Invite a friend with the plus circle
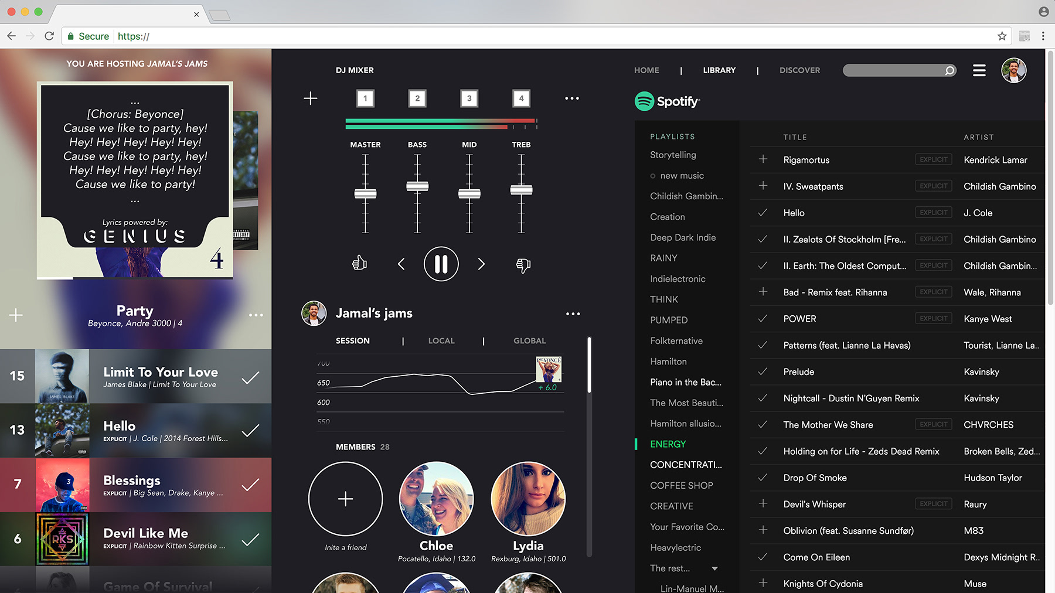The image size is (1055, 593). [x=345, y=499]
